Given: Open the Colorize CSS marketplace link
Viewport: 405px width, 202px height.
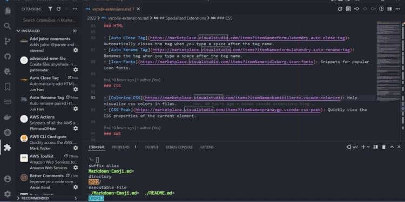Looking at the screenshot, I should click(x=242, y=97).
